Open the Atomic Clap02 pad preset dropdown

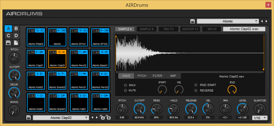click(61, 118)
